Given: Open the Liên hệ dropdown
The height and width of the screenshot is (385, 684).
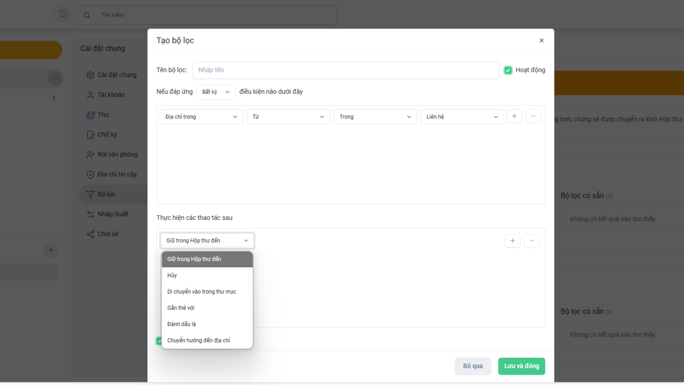Looking at the screenshot, I should 462,117.
